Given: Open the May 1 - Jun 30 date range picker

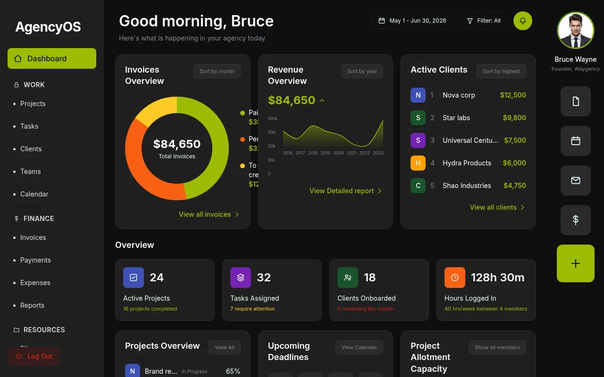Looking at the screenshot, I should (x=412, y=21).
